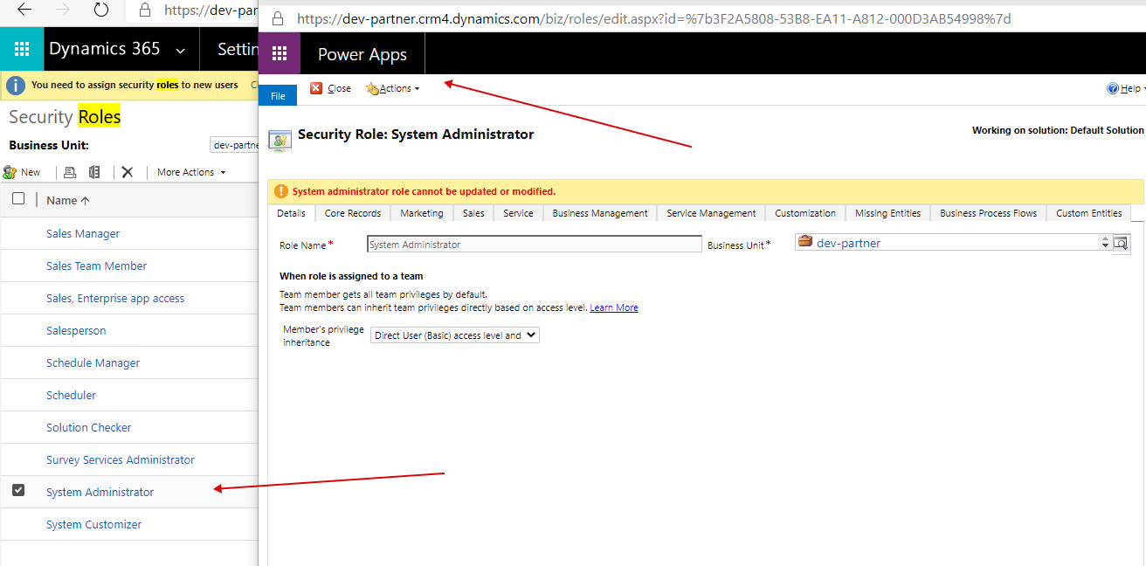This screenshot has width=1146, height=566.
Task: Open the Power Apps waffle app launcher
Action: tap(280, 54)
